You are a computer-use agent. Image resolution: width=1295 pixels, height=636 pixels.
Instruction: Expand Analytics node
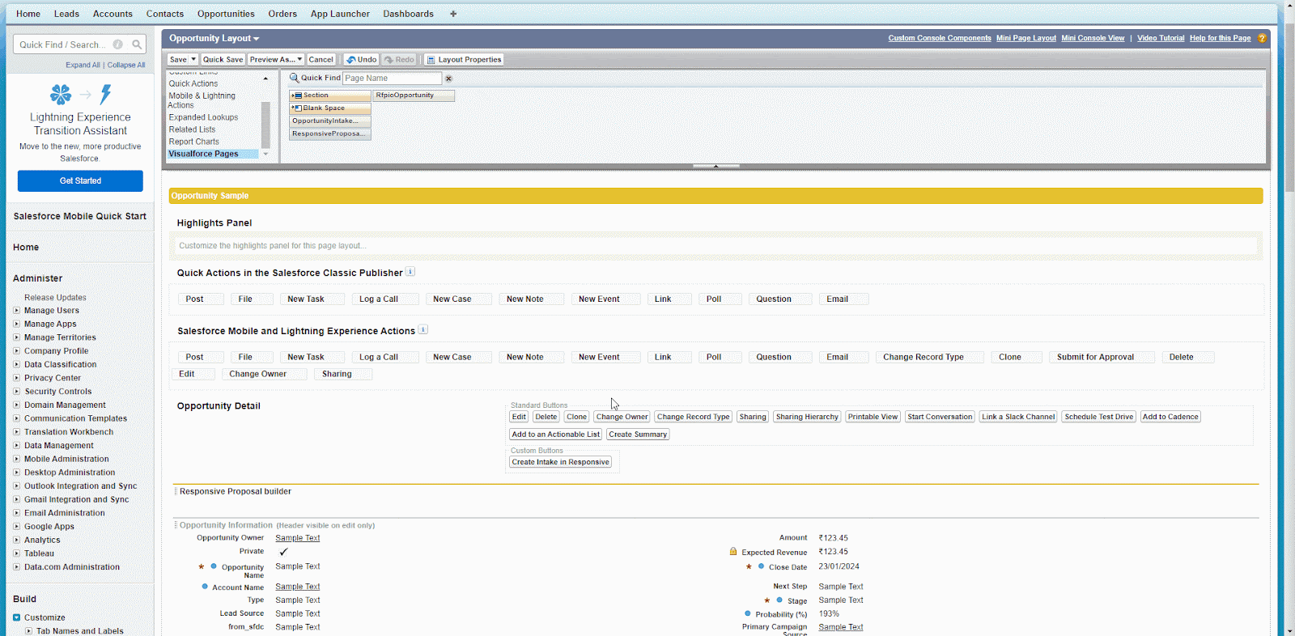16,541
